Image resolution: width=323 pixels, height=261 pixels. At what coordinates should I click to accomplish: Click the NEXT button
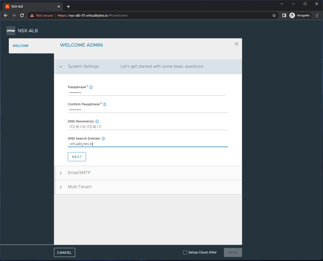pos(77,156)
